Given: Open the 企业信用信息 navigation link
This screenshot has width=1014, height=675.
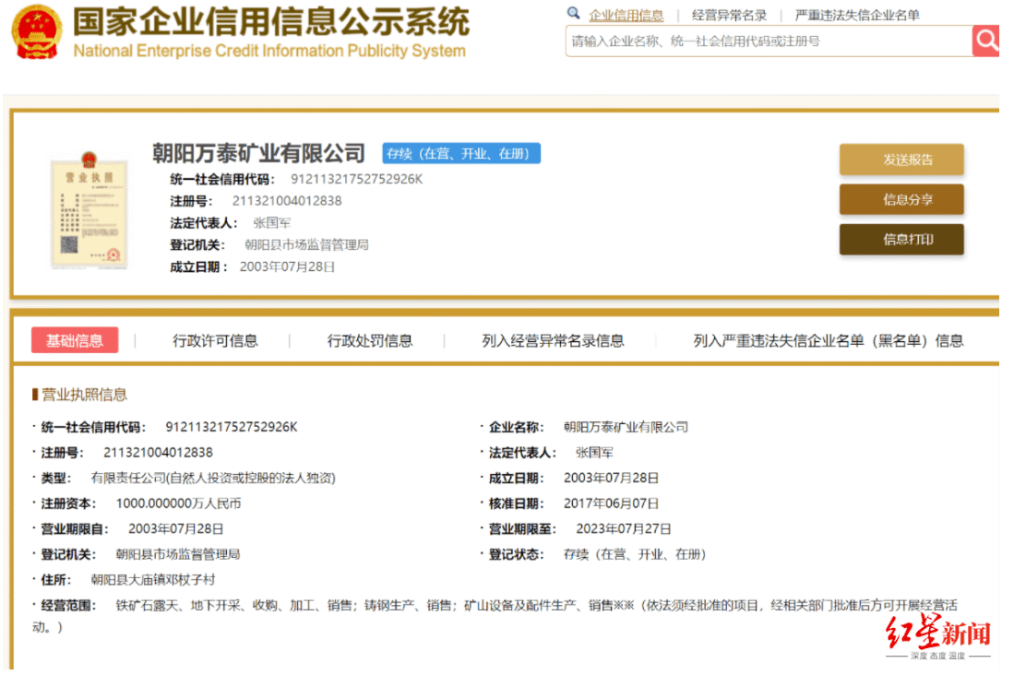Looking at the screenshot, I should pos(626,15).
